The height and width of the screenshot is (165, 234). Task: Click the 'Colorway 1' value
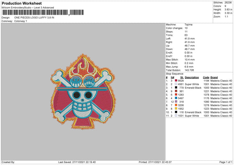(21, 21)
